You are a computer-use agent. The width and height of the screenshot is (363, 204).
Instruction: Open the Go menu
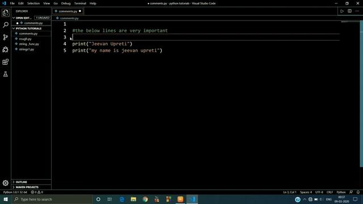tap(56, 3)
